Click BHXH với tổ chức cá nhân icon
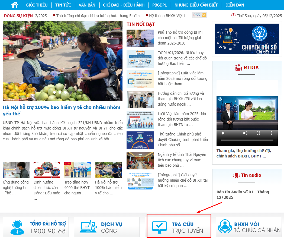 tap(225, 227)
